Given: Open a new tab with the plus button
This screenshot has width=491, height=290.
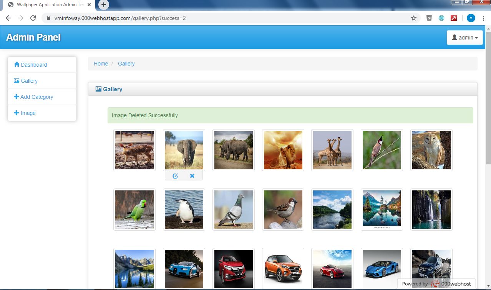Looking at the screenshot, I should pos(104,5).
